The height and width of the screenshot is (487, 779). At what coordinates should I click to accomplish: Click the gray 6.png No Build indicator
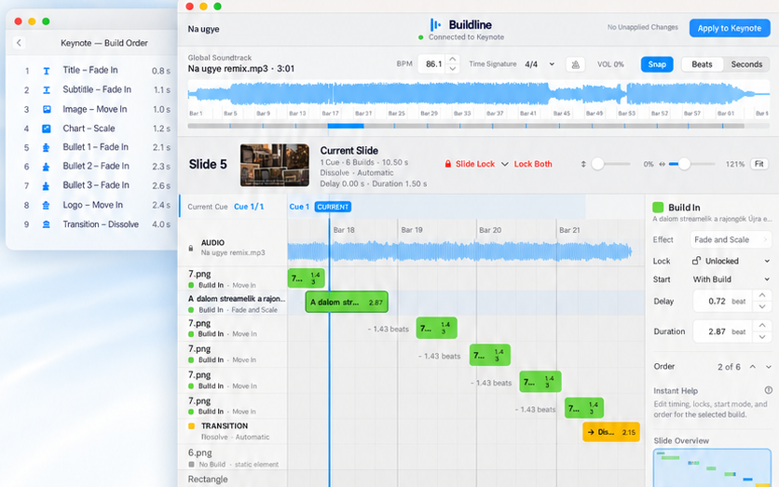pyautogui.click(x=191, y=465)
